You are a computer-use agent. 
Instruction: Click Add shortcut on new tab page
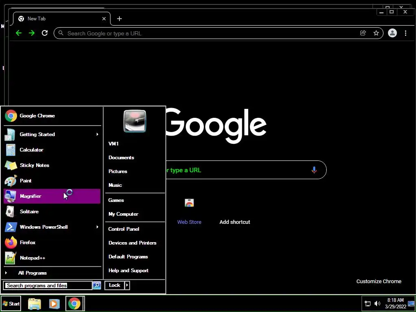pos(235,222)
